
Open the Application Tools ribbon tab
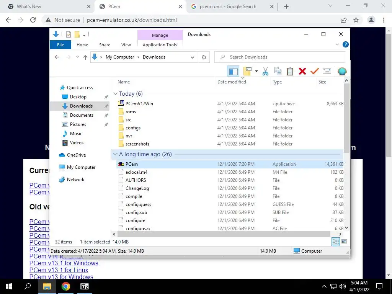coord(160,45)
